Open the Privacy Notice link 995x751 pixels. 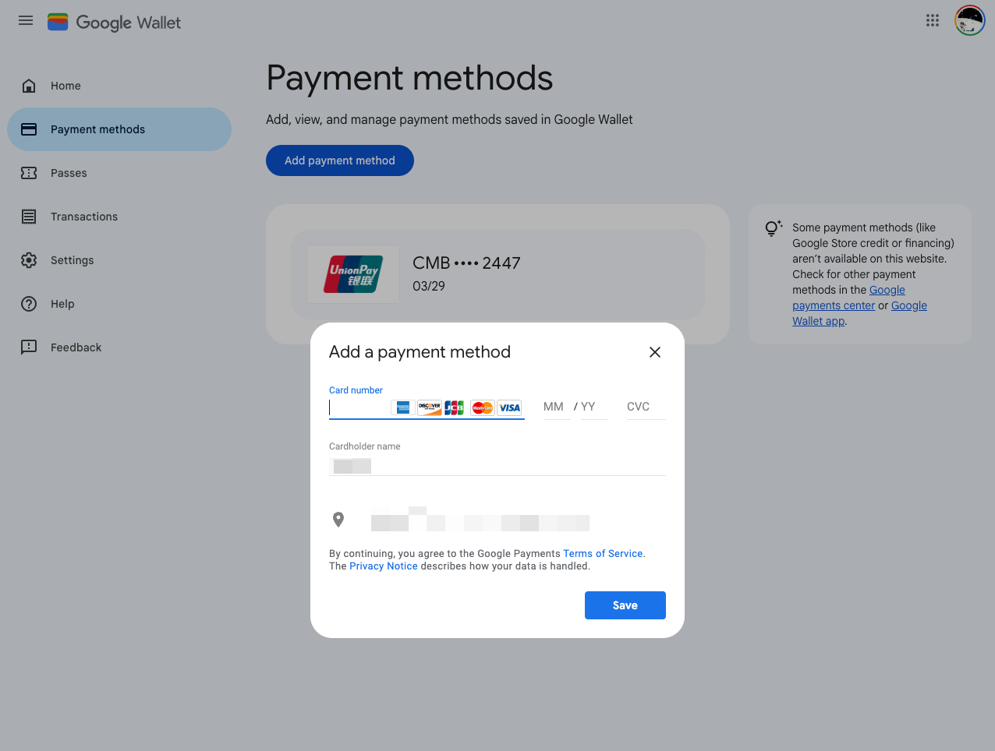click(384, 566)
